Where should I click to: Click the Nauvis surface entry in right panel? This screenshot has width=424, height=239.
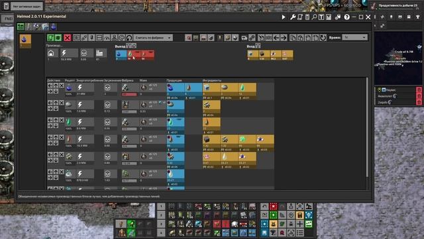(390, 90)
